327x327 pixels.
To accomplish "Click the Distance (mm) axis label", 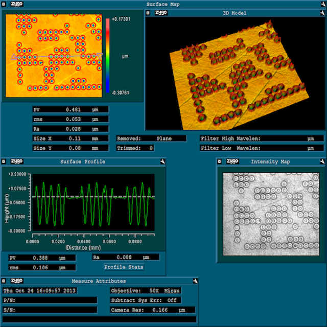I will click(83, 247).
